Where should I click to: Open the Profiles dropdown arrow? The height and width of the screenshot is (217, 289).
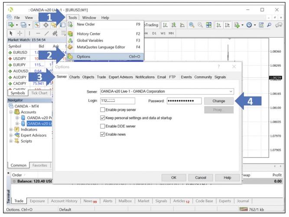(29, 25)
